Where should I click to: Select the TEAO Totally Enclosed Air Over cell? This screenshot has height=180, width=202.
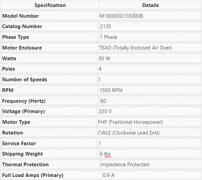[x=135, y=48]
